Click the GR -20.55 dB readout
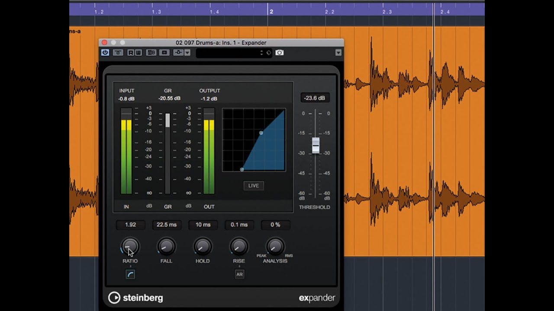Image resolution: width=554 pixels, height=311 pixels. (169, 98)
